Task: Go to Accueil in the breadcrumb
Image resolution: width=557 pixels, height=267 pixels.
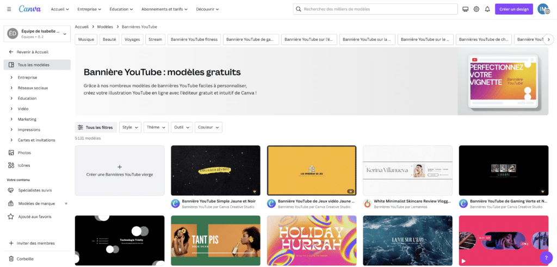Action: (x=82, y=27)
